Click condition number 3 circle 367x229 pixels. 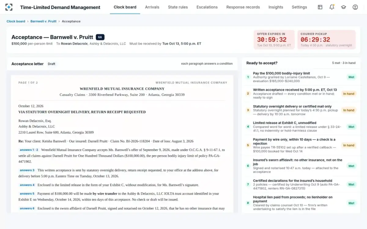(x=248, y=110)
